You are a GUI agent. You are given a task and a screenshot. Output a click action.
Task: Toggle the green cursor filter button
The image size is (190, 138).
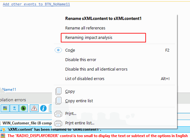click(x=23, y=108)
